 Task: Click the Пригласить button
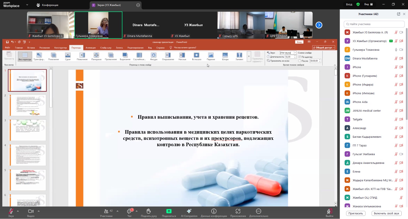pyautogui.click(x=356, y=213)
